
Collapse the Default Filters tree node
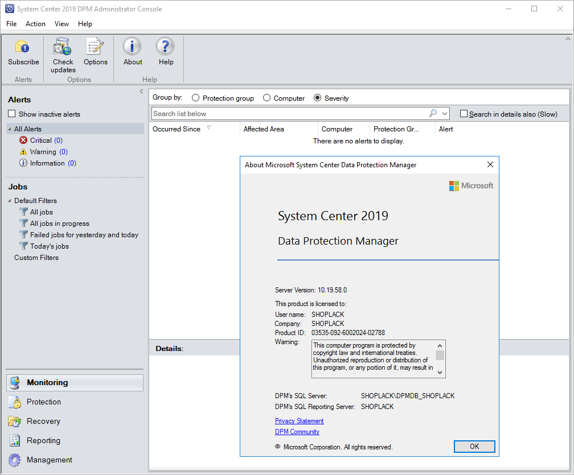[x=10, y=201]
